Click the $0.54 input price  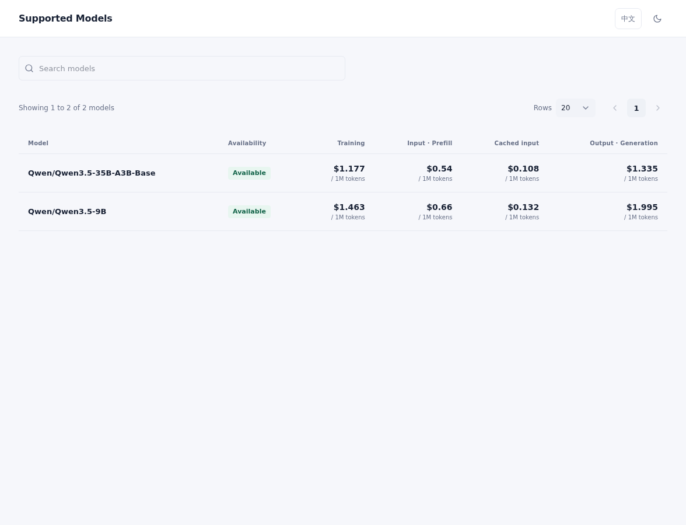(439, 169)
